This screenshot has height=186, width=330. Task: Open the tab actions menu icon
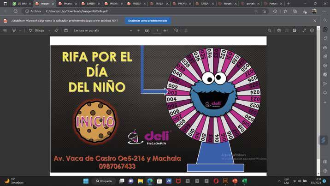click(x=5, y=4)
